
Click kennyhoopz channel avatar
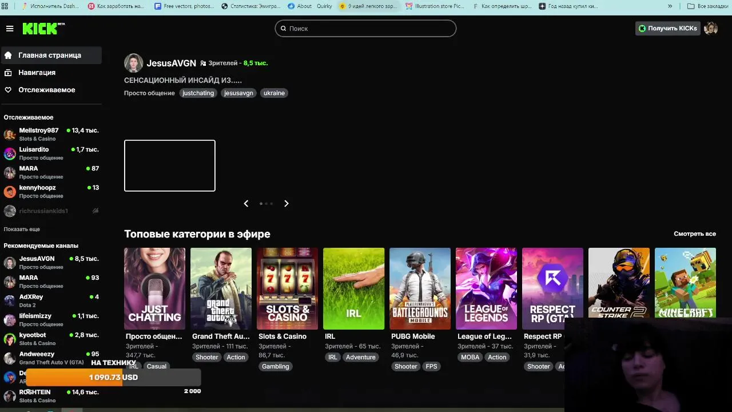(x=10, y=192)
